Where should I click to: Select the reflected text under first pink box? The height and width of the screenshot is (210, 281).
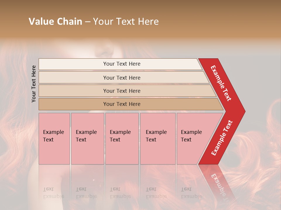coord(54,193)
